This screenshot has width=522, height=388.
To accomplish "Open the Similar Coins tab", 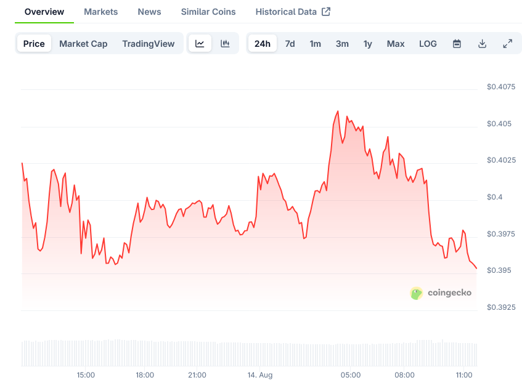I will point(208,12).
